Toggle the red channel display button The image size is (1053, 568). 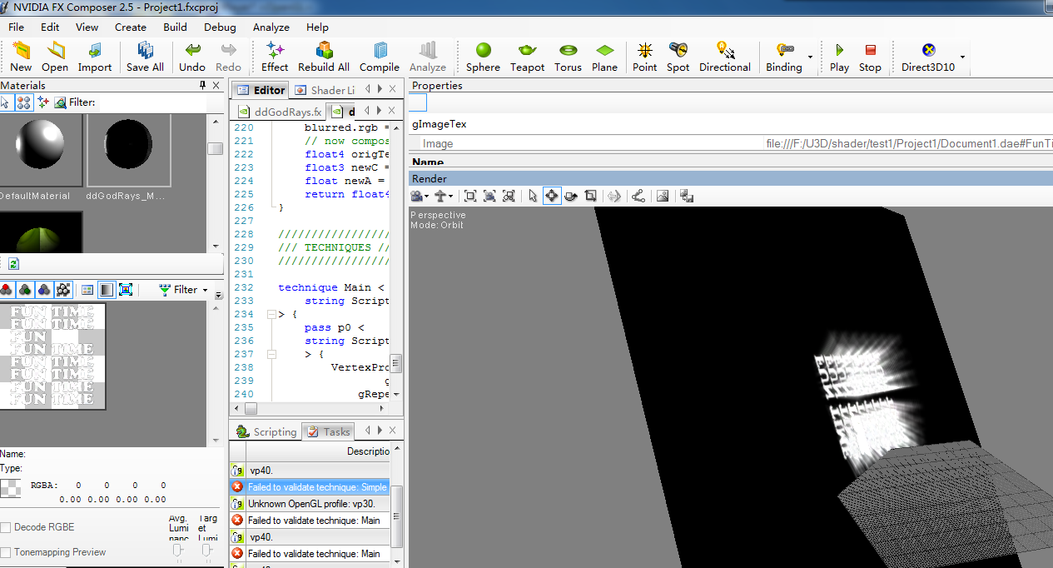[7, 290]
